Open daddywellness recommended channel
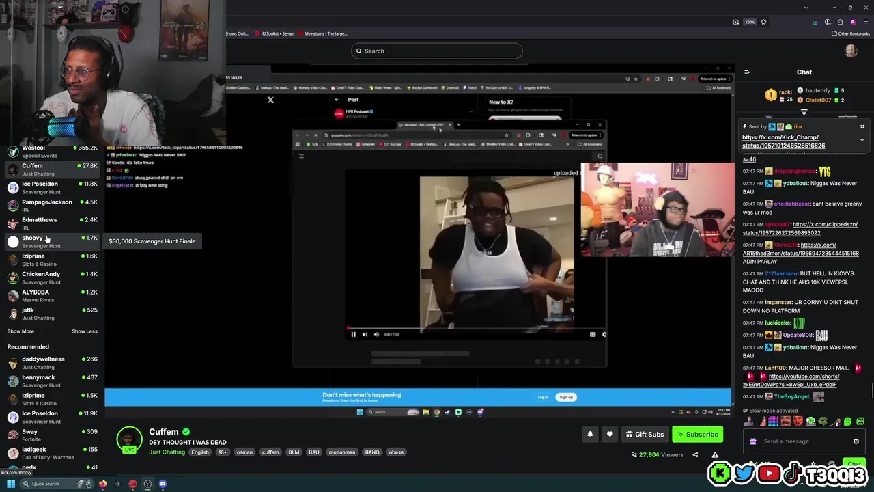The height and width of the screenshot is (492, 874). (53, 363)
